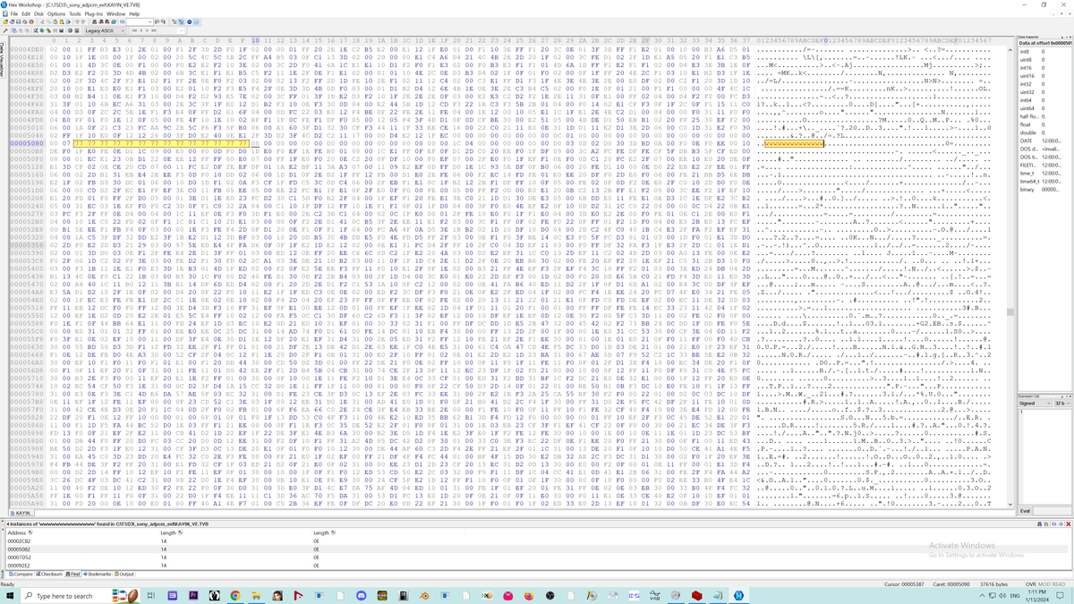Toggle the MOD indicator in status bar
Image resolution: width=1074 pixels, height=604 pixels.
click(x=1044, y=584)
